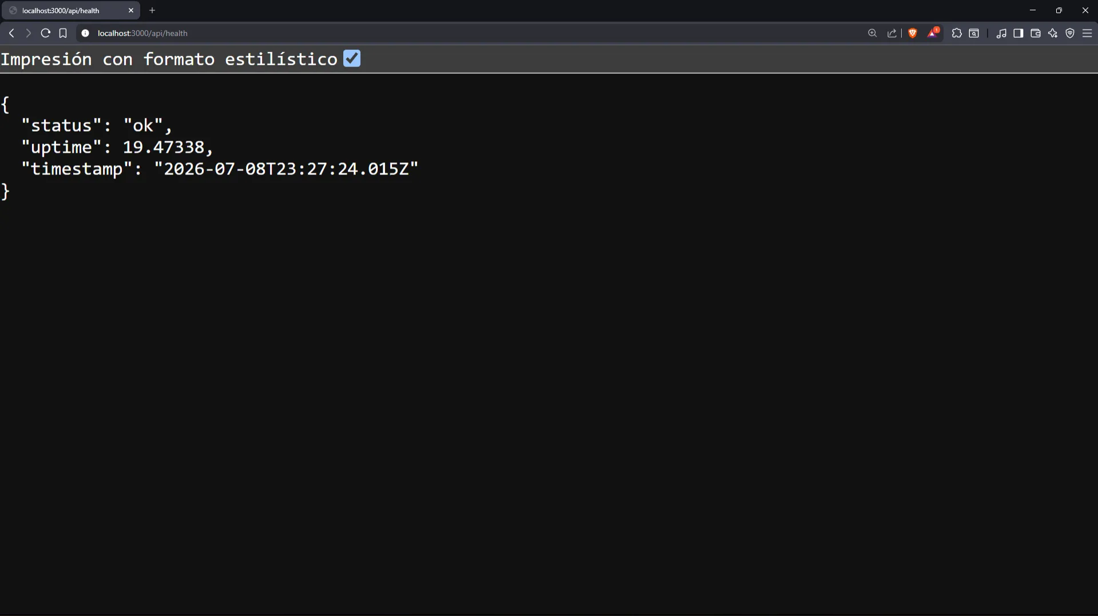Uncheck the Impresión con formato estilístico checkbox

coord(352,58)
